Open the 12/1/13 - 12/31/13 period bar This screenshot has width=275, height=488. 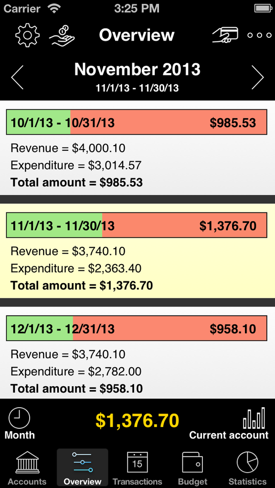point(137,329)
